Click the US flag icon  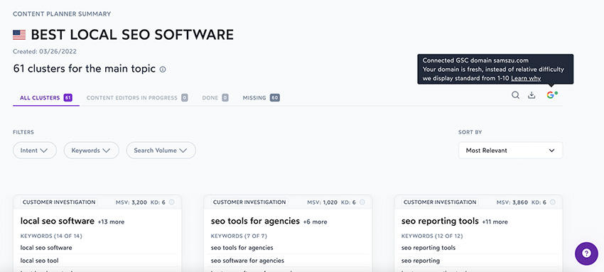pyautogui.click(x=19, y=35)
